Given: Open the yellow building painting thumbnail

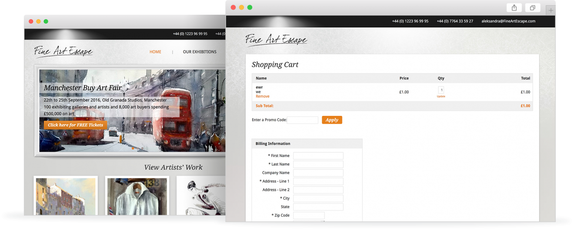Looking at the screenshot, I should click(66, 196).
